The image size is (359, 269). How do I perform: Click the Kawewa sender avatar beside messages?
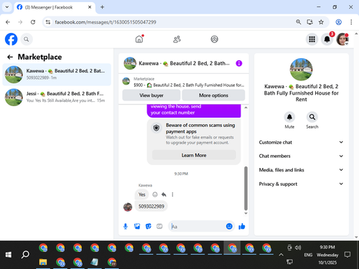point(128,207)
